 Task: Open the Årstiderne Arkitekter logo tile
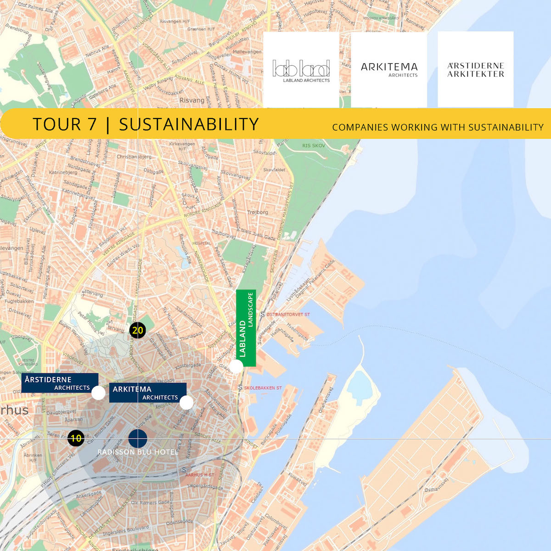coord(476,69)
